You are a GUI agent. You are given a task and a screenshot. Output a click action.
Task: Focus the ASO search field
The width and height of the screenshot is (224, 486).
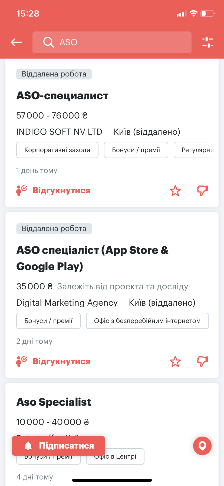point(119,42)
